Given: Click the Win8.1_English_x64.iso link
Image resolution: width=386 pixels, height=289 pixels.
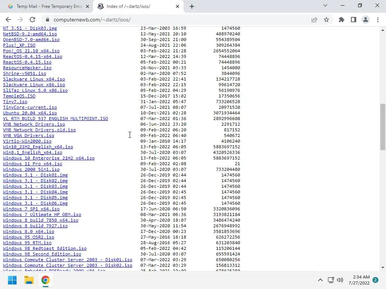Looking at the screenshot, I should [x=32, y=153].
